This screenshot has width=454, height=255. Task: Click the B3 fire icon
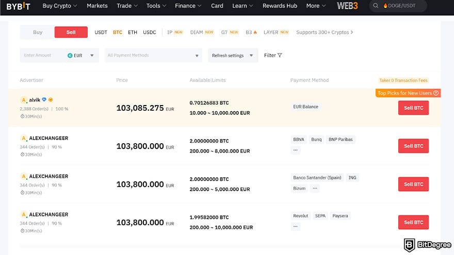tap(255, 32)
